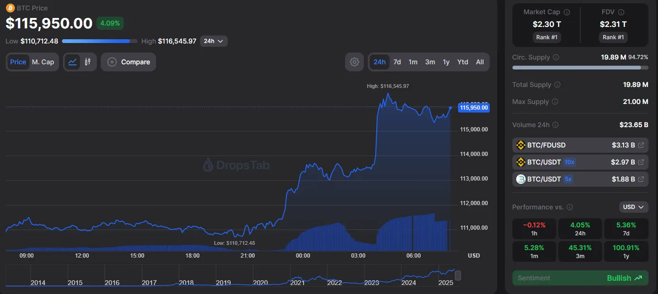Click the 4.05% 24h performance cell
The height and width of the screenshot is (294, 658).
580,229
